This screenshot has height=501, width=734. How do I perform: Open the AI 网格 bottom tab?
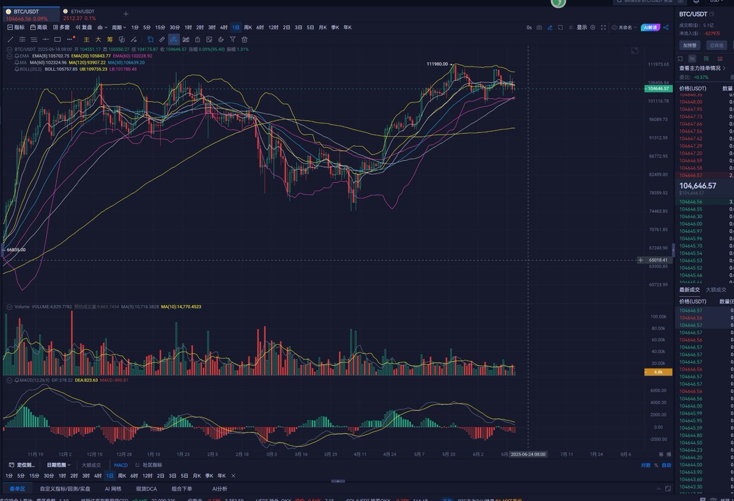point(113,489)
